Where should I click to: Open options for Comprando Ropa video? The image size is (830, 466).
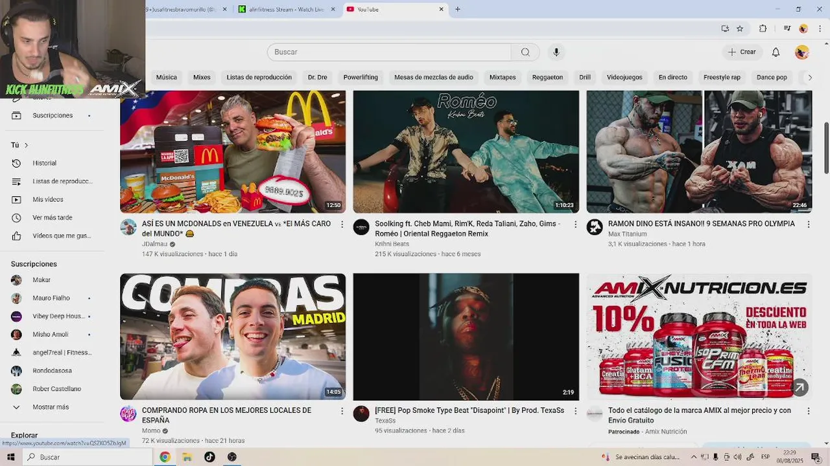point(342,411)
